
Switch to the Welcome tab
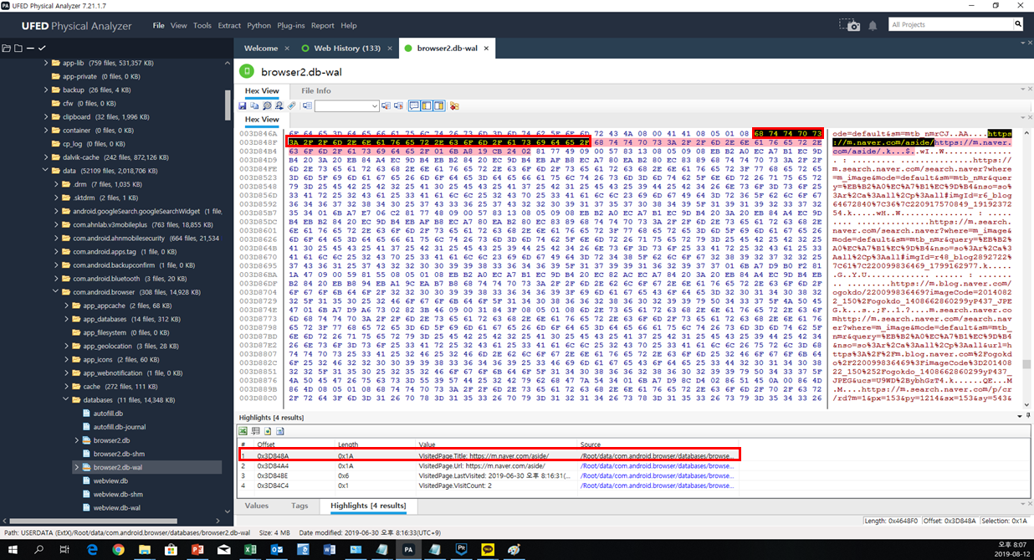261,49
